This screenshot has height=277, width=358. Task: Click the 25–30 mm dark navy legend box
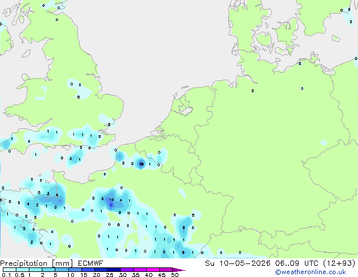point(114,270)
